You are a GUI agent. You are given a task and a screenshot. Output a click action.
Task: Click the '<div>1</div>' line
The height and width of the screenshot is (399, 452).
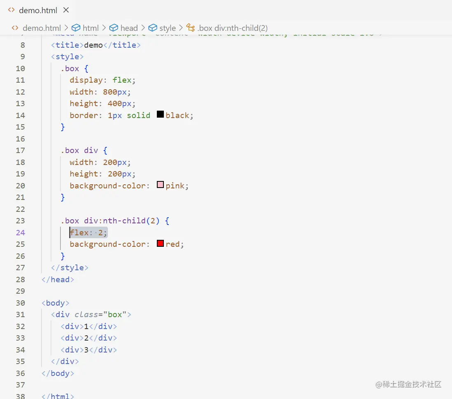[x=89, y=327]
